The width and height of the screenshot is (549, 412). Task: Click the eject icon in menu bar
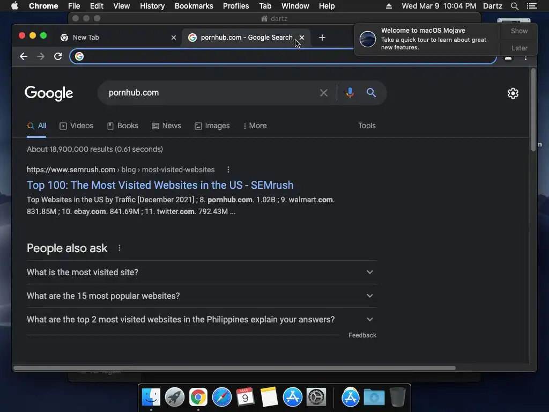(389, 6)
